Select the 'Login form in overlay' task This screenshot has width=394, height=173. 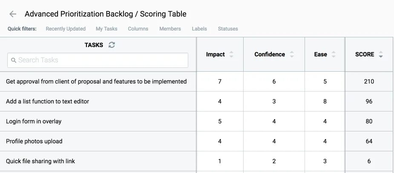click(34, 121)
